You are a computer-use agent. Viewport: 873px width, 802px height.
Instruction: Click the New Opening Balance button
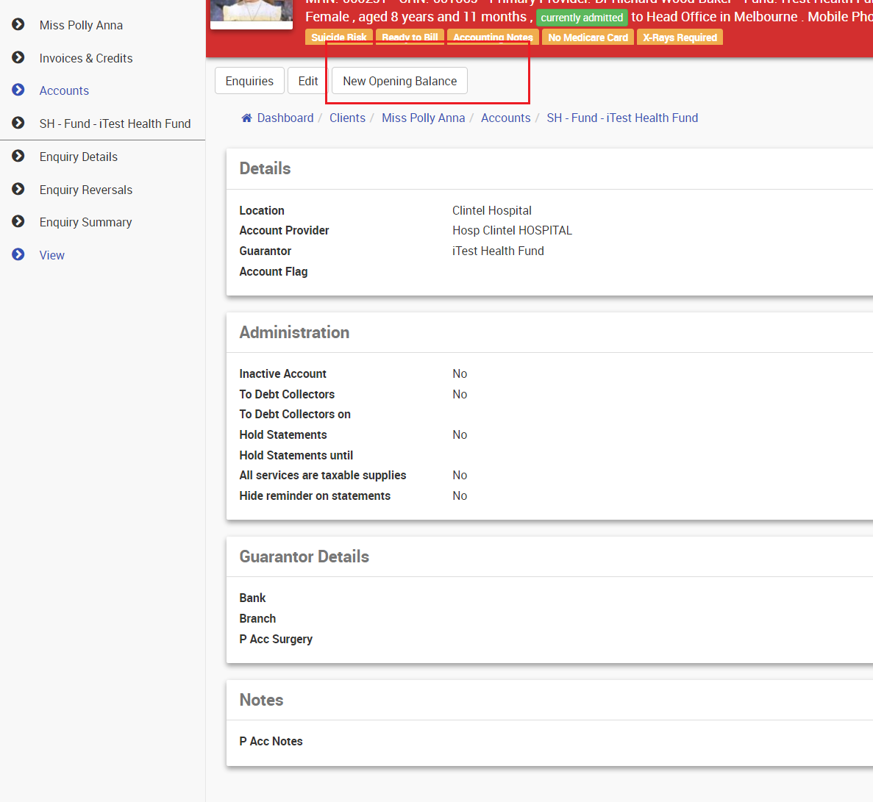(x=400, y=82)
